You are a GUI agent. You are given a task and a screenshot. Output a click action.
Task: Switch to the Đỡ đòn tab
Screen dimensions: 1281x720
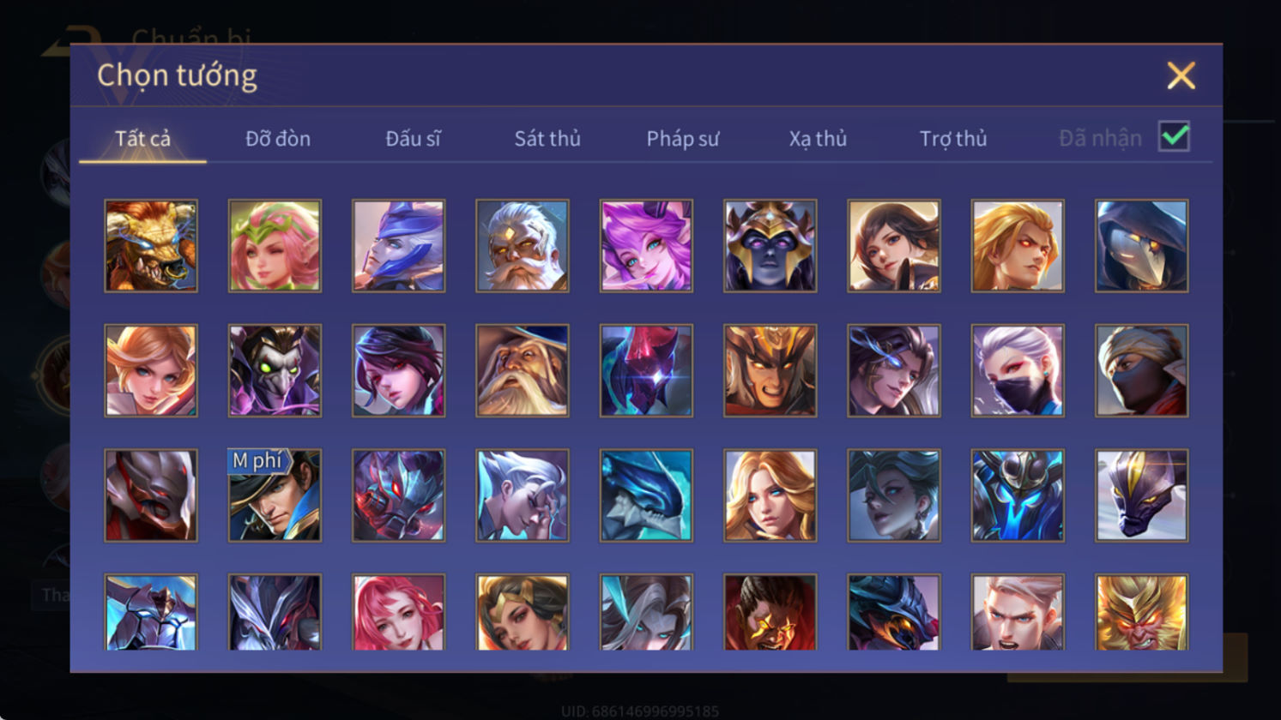pyautogui.click(x=278, y=138)
